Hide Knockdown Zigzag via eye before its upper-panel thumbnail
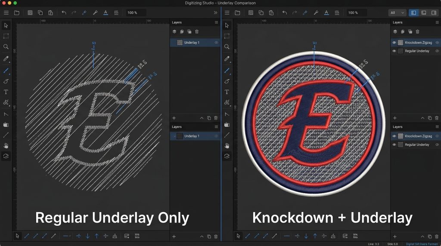 coord(394,43)
